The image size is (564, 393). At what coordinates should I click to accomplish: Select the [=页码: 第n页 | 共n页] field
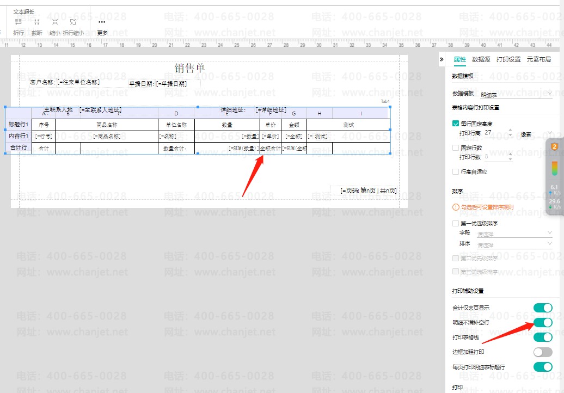(369, 191)
